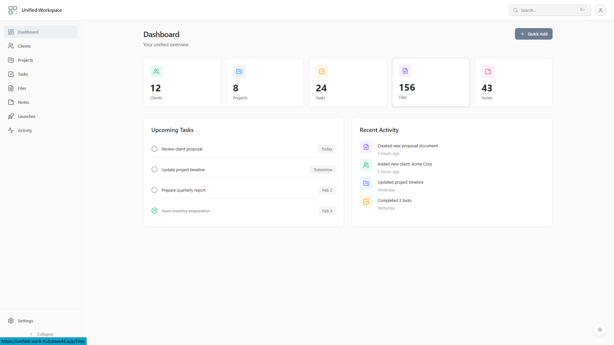614x345 pixels.
Task: Click 'Prepare quarterly report' task text
Action: pyautogui.click(x=184, y=190)
